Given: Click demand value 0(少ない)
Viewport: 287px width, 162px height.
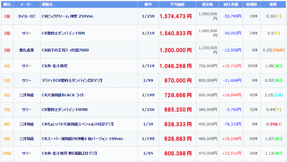Looking at the screenshot, I should (274, 124).
